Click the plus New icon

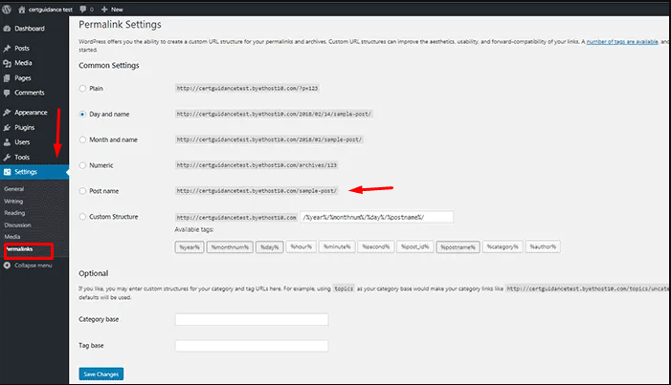[104, 9]
